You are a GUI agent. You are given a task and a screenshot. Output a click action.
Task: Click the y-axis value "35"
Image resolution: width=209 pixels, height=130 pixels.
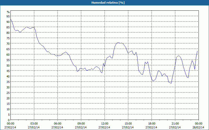8,82
